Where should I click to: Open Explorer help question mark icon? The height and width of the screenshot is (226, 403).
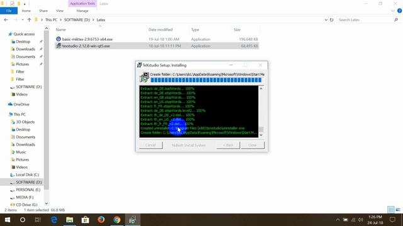[x=399, y=11]
